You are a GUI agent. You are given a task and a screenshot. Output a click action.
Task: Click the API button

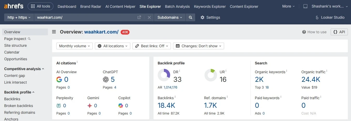(339, 32)
